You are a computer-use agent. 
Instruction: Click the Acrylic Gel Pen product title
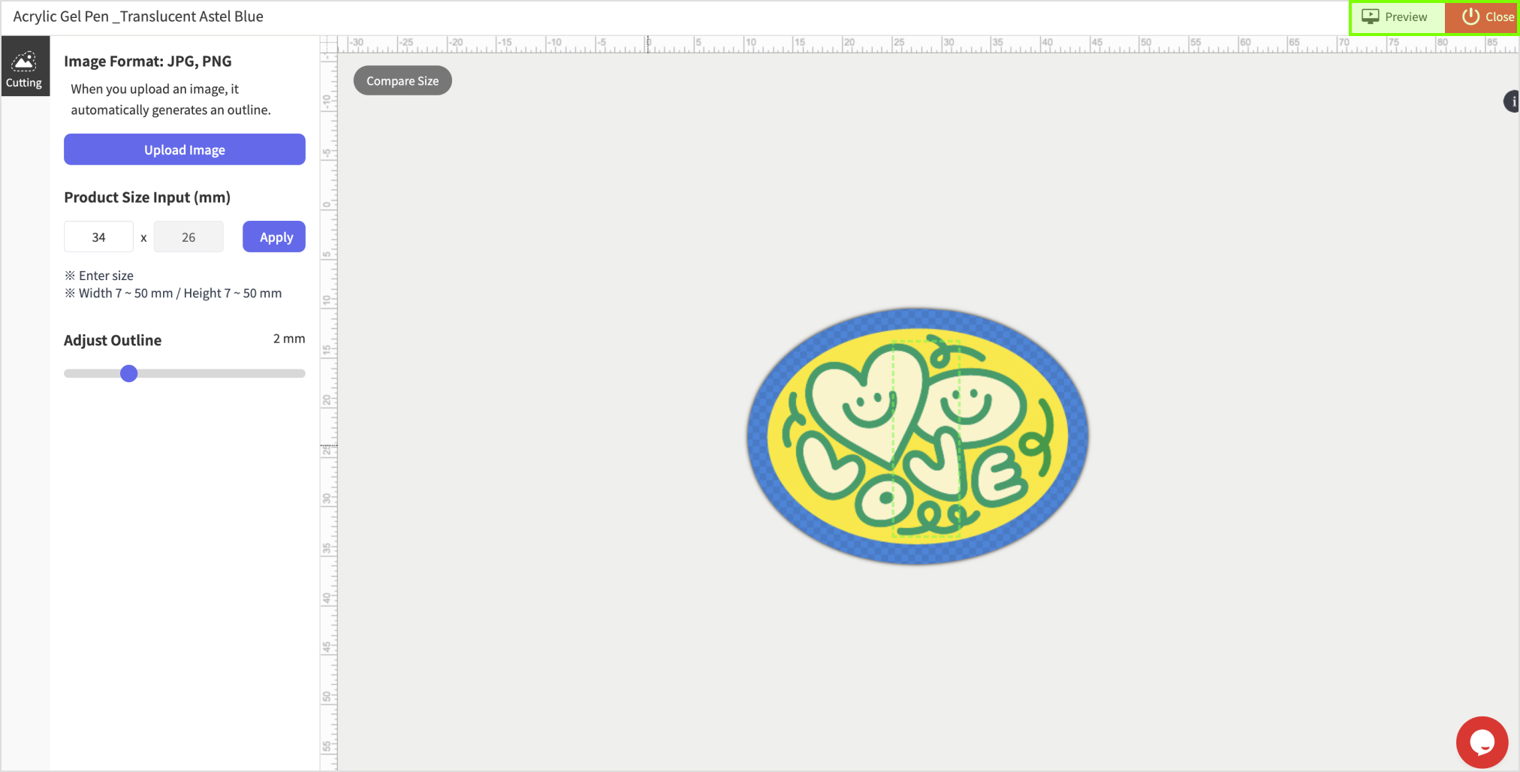138,17
